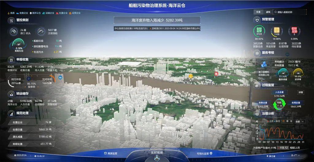The height and width of the screenshot is (162, 314).
Task: Click the 管控类别 section header icon
Action: [11, 21]
